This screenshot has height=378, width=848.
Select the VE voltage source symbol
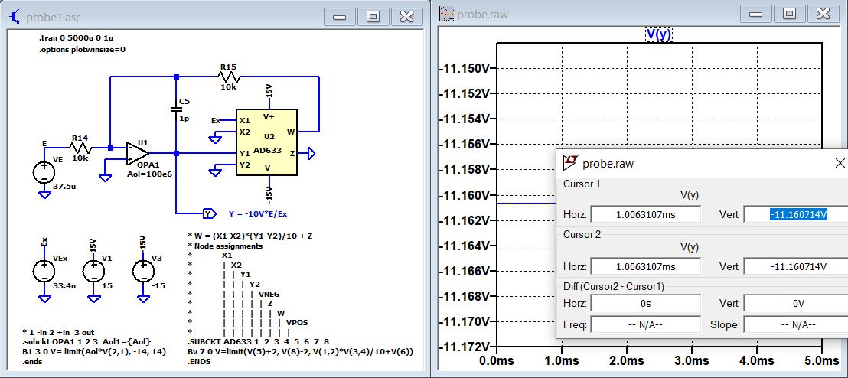44,172
